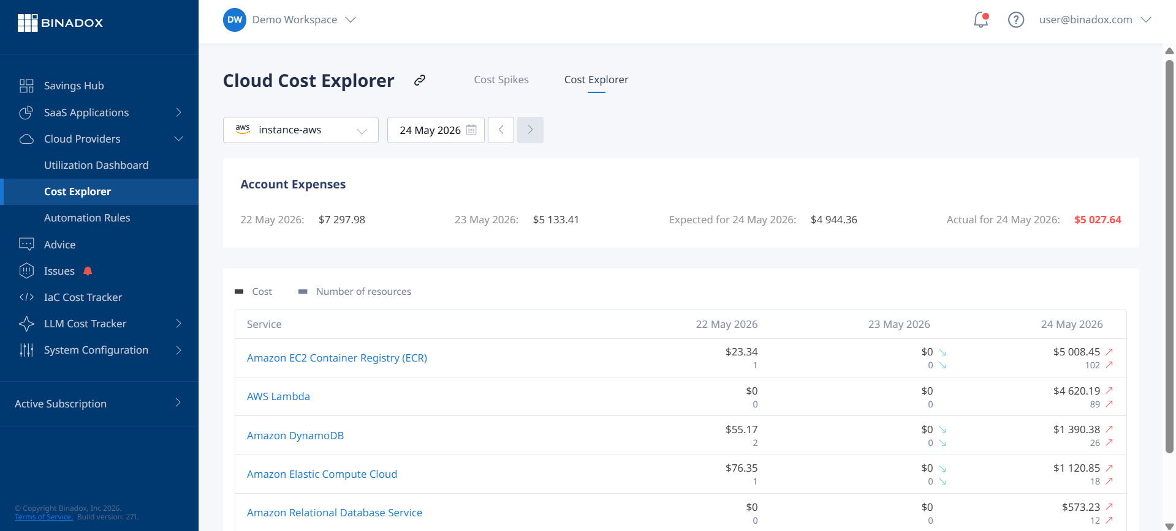Click the IaC Cost Tracker code icon
This screenshot has width=1176, height=531.
point(26,297)
